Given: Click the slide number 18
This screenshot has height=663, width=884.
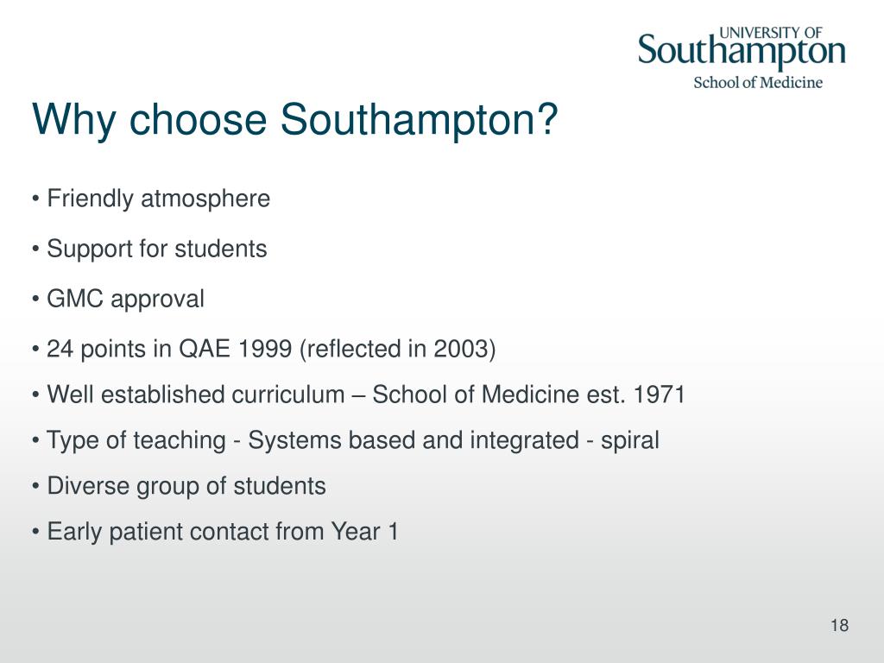Looking at the screenshot, I should coord(839,625).
